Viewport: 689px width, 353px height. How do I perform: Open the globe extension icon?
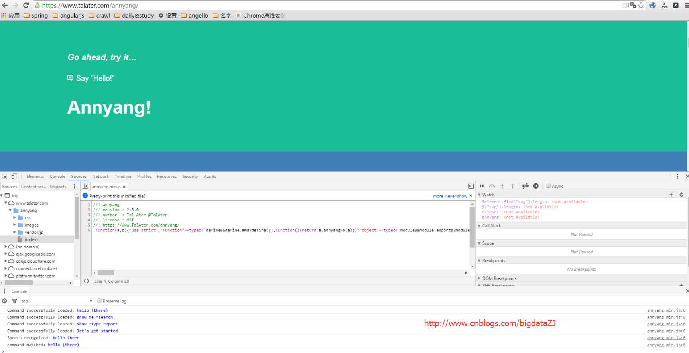[652, 5]
